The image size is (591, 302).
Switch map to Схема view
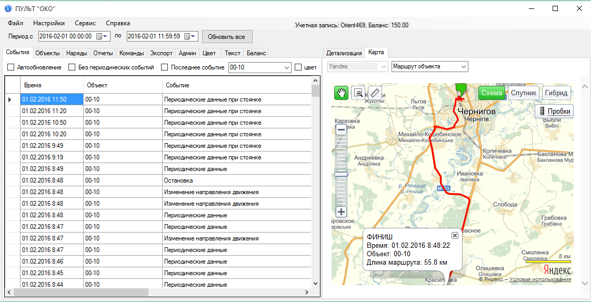point(492,93)
